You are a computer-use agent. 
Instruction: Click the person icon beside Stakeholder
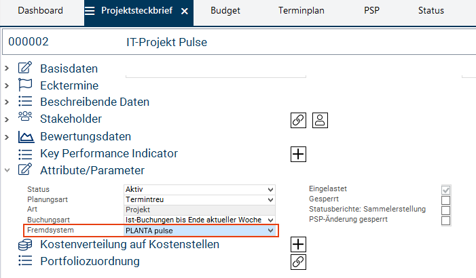coord(320,121)
